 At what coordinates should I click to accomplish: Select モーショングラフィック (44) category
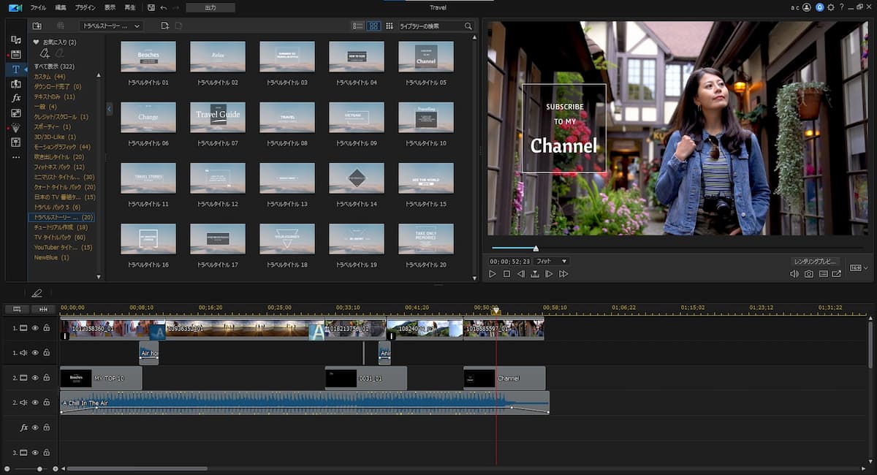[62, 147]
